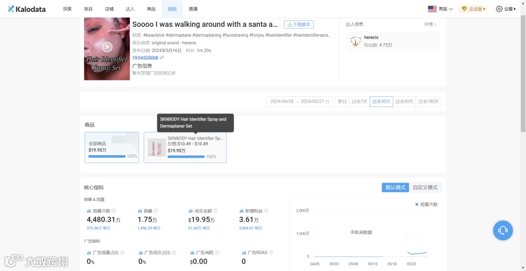This screenshot has width=526, height=271.
Task: Select 默认模式 mode
Action: pos(395,188)
